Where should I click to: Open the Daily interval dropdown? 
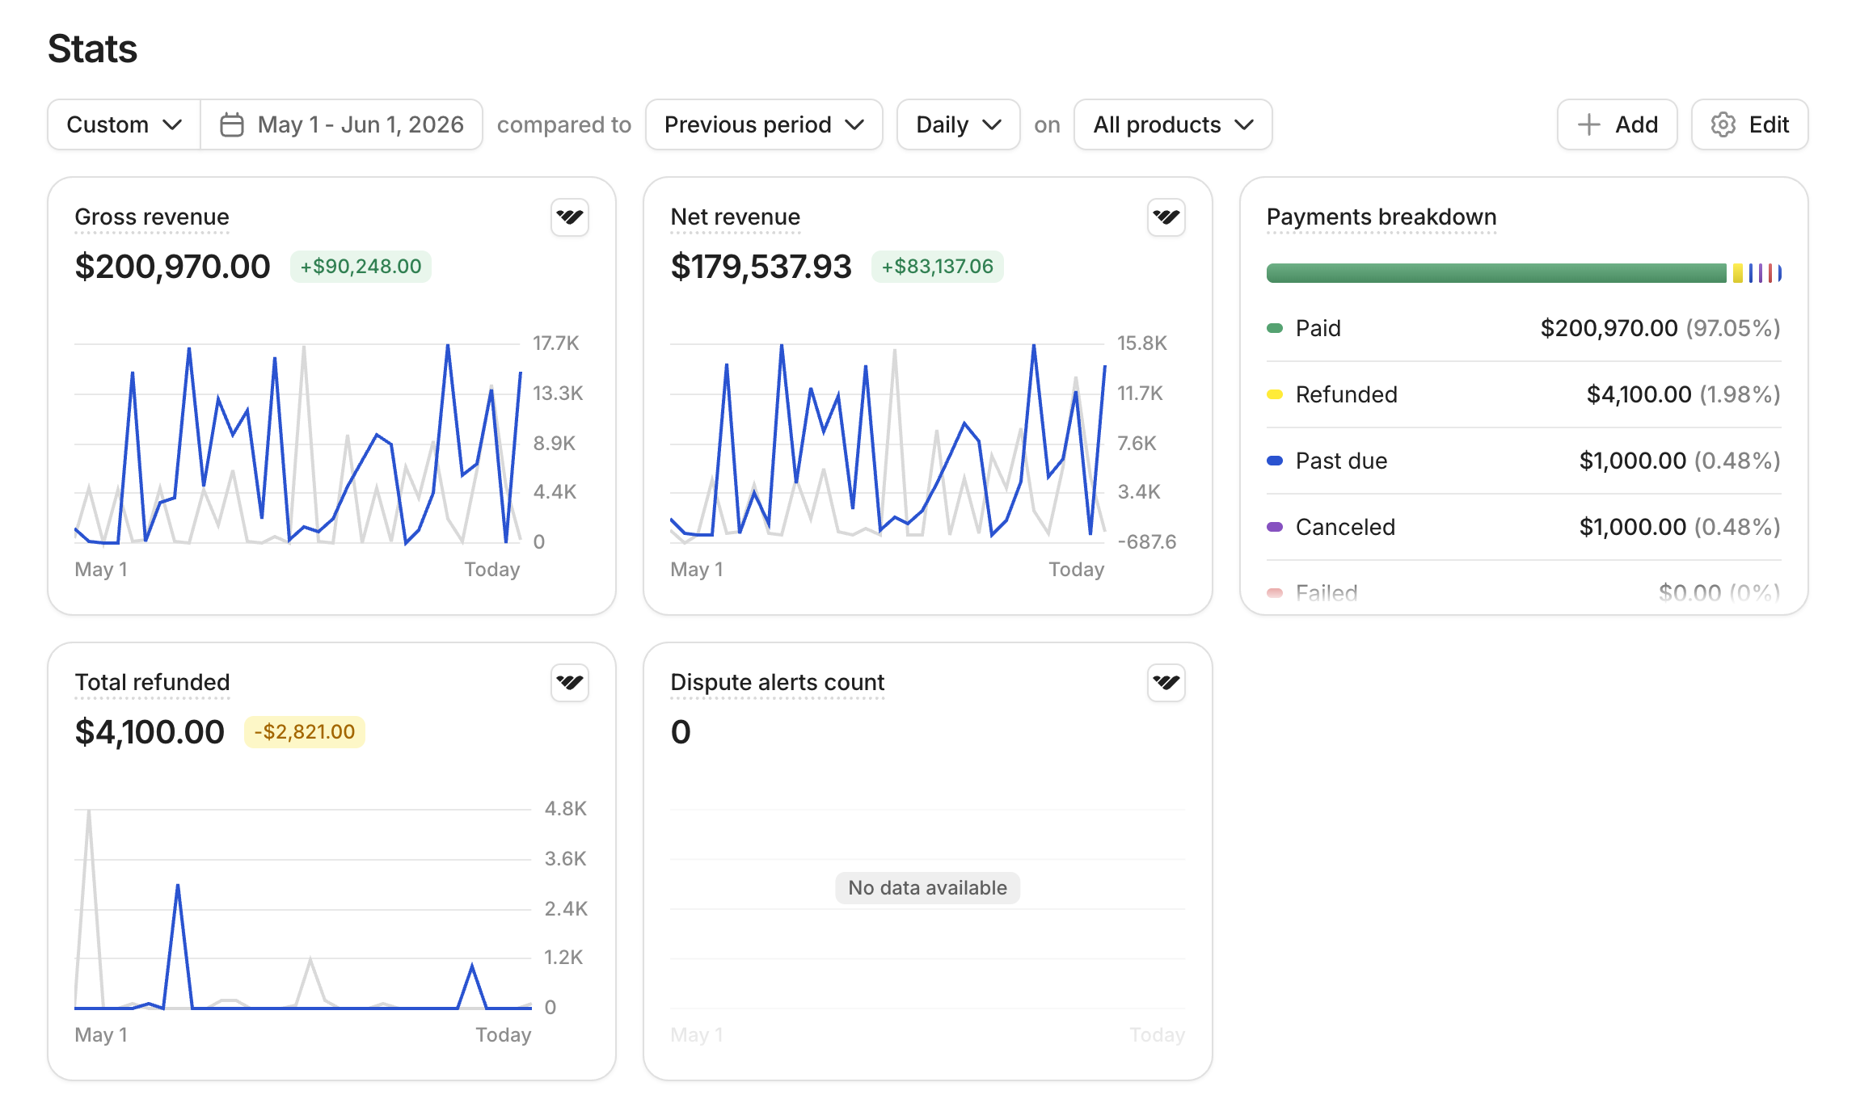tap(958, 124)
